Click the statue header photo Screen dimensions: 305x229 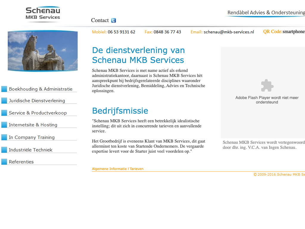pyautogui.click(x=43, y=51)
